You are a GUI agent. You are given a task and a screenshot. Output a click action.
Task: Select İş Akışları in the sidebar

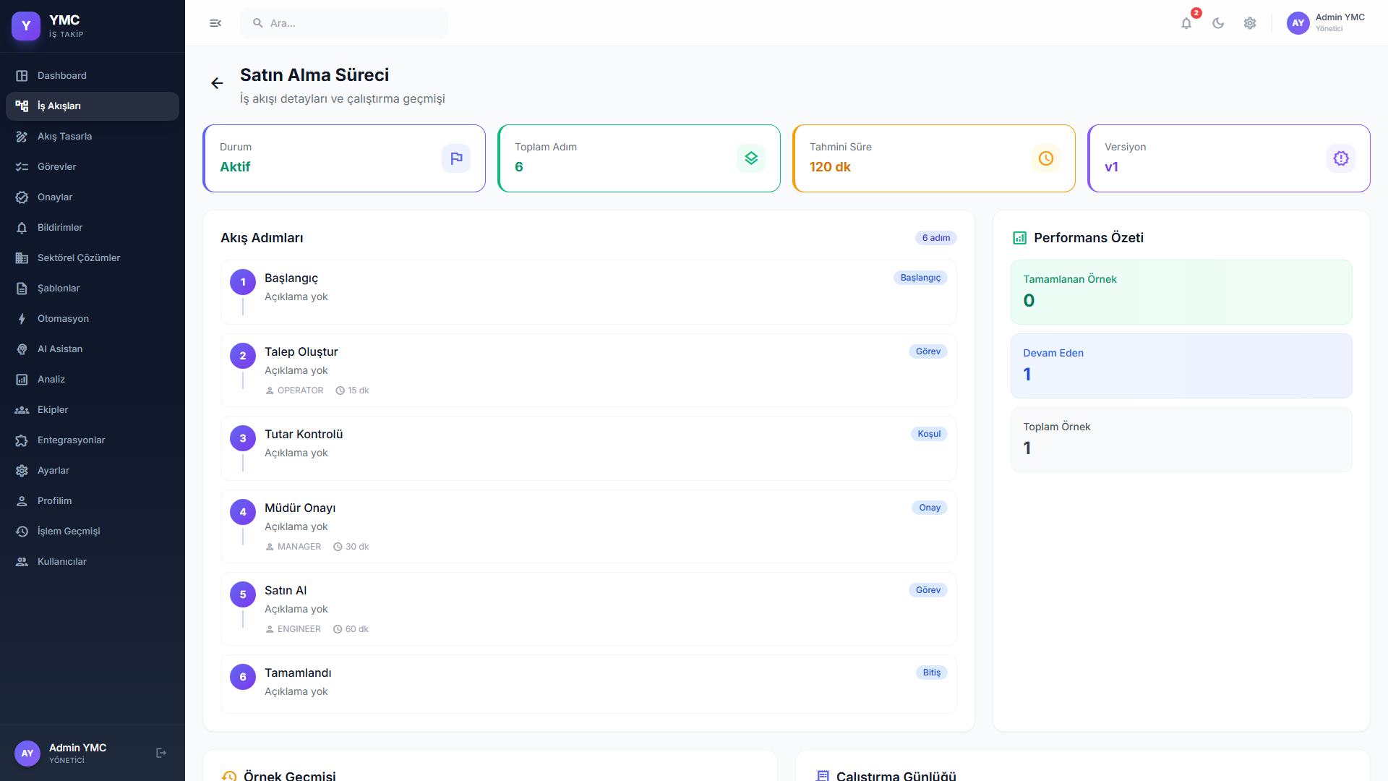(93, 106)
